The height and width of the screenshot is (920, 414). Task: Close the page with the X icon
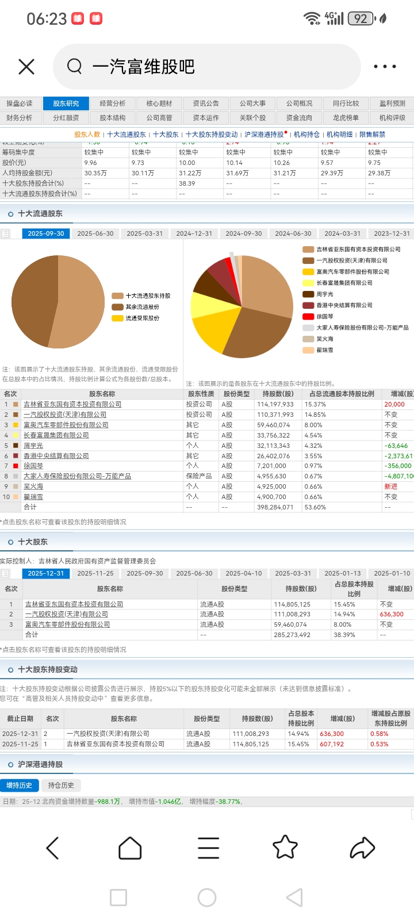[x=26, y=67]
